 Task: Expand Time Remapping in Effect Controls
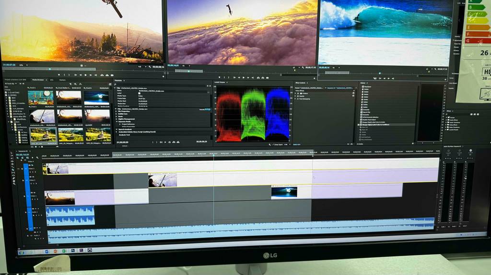point(296,99)
